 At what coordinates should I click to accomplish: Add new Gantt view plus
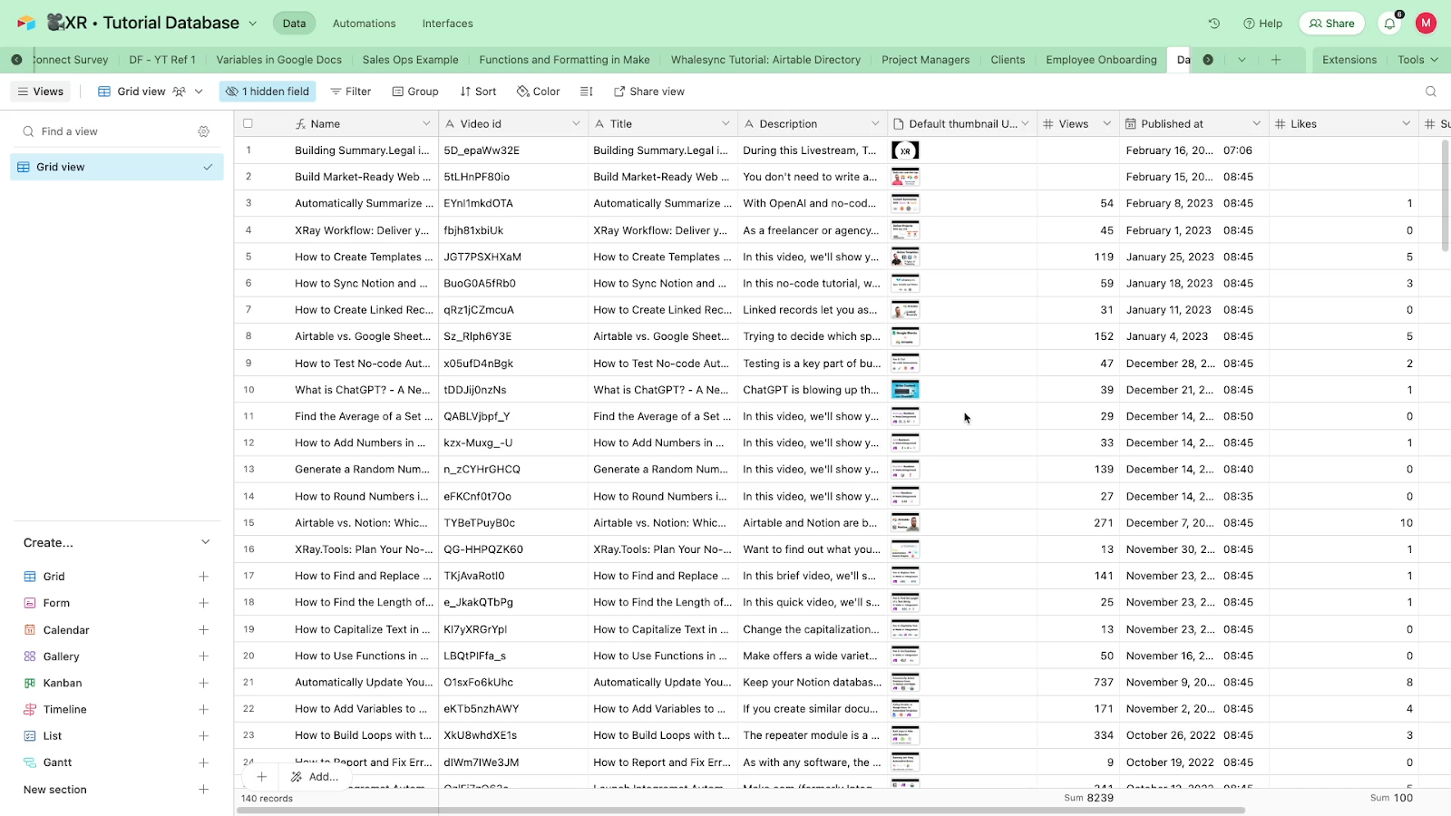[204, 763]
